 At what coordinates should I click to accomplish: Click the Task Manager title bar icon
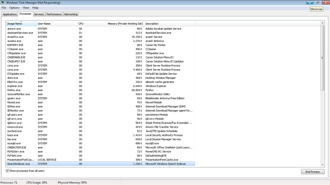point(3,3)
